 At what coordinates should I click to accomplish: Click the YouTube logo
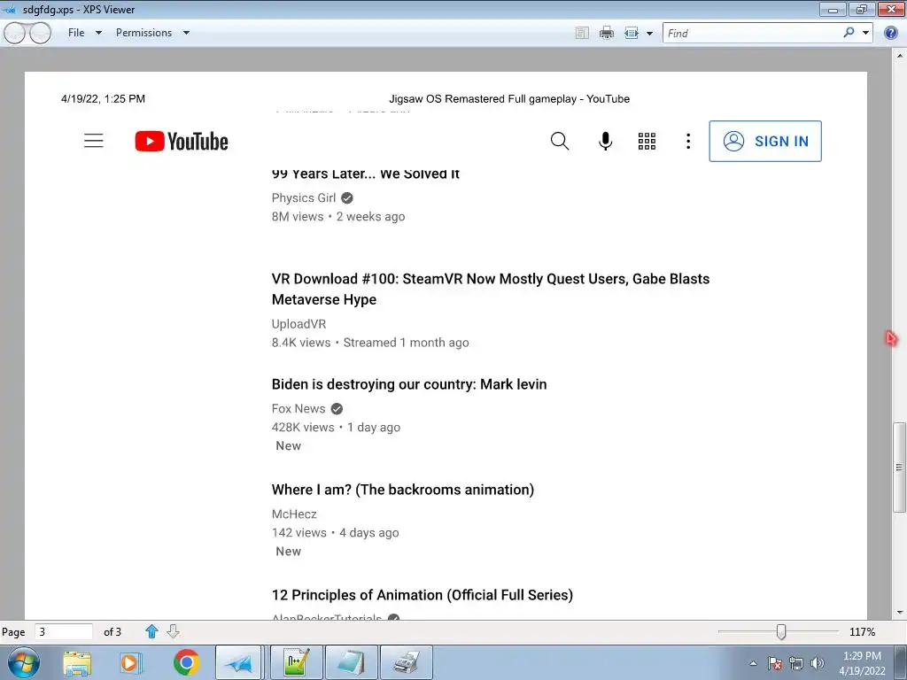click(182, 141)
